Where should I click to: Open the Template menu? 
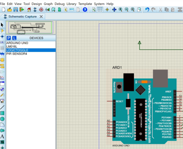(x=85, y=4)
